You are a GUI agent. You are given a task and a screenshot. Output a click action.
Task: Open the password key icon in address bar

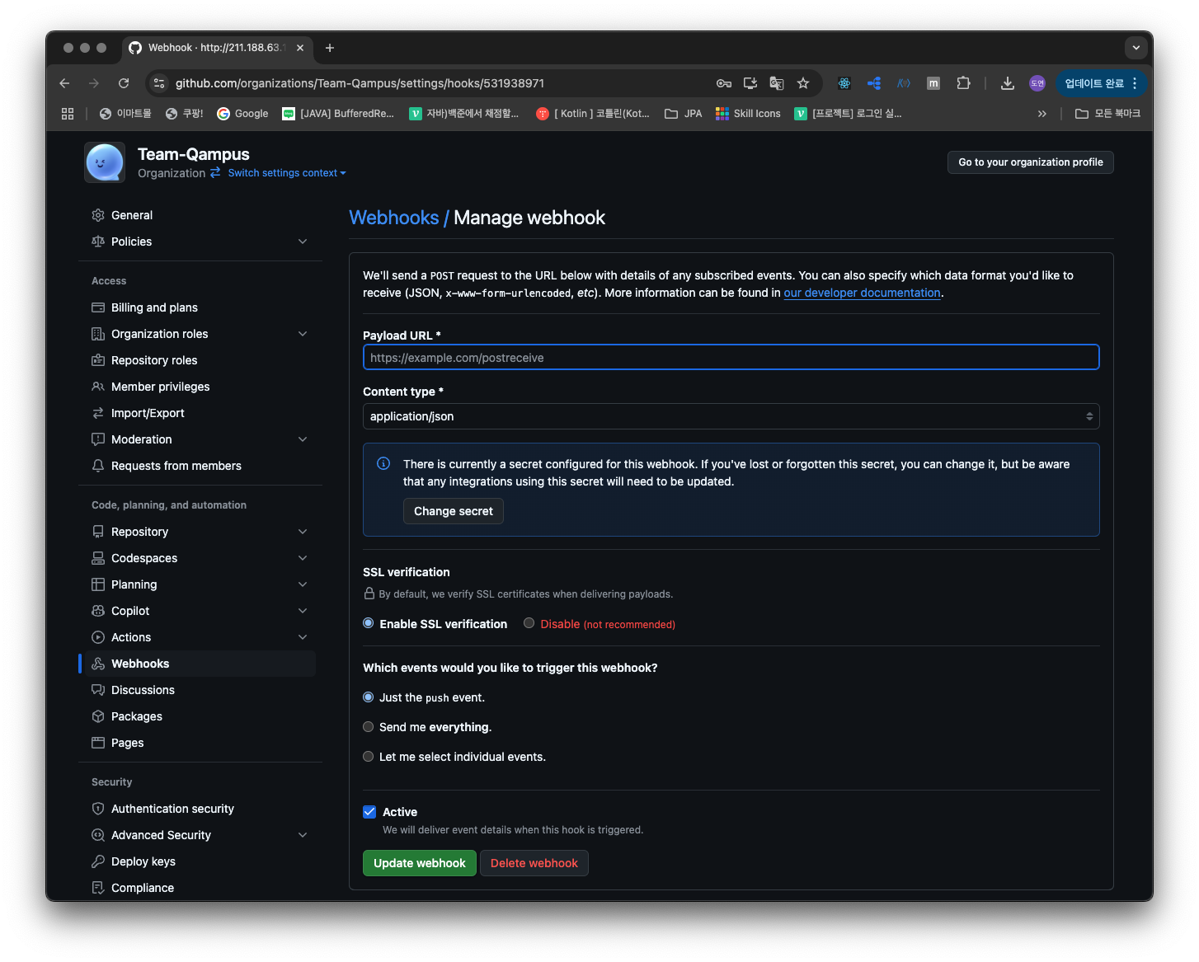[724, 83]
